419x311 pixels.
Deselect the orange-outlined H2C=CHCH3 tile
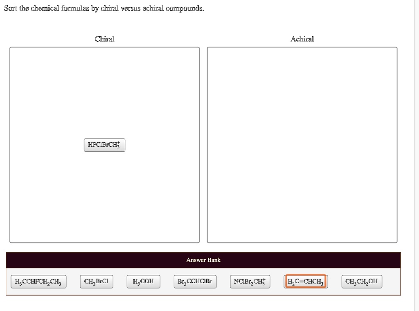[306, 281]
